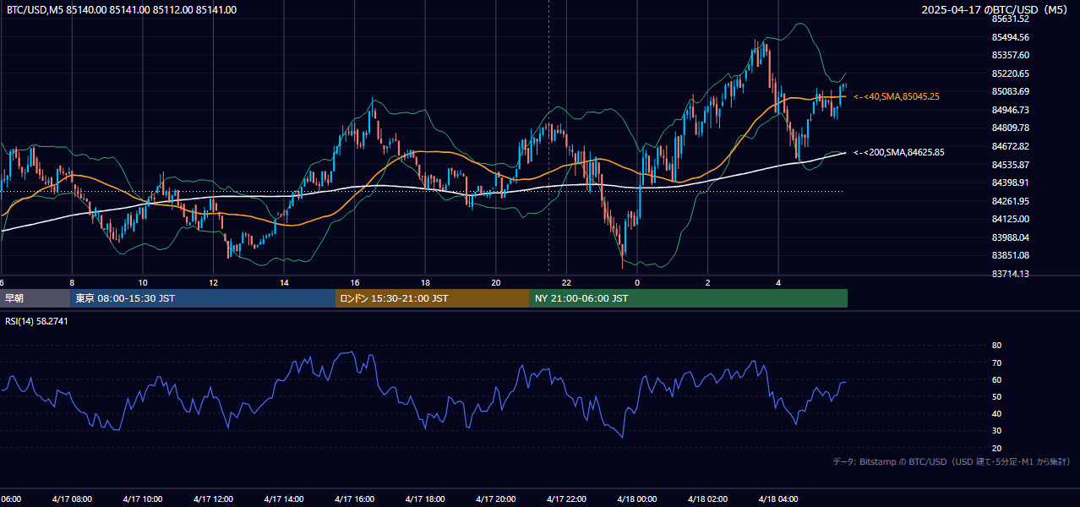Click RSI scale value 80
This screenshot has width=1080, height=507.
coord(996,346)
